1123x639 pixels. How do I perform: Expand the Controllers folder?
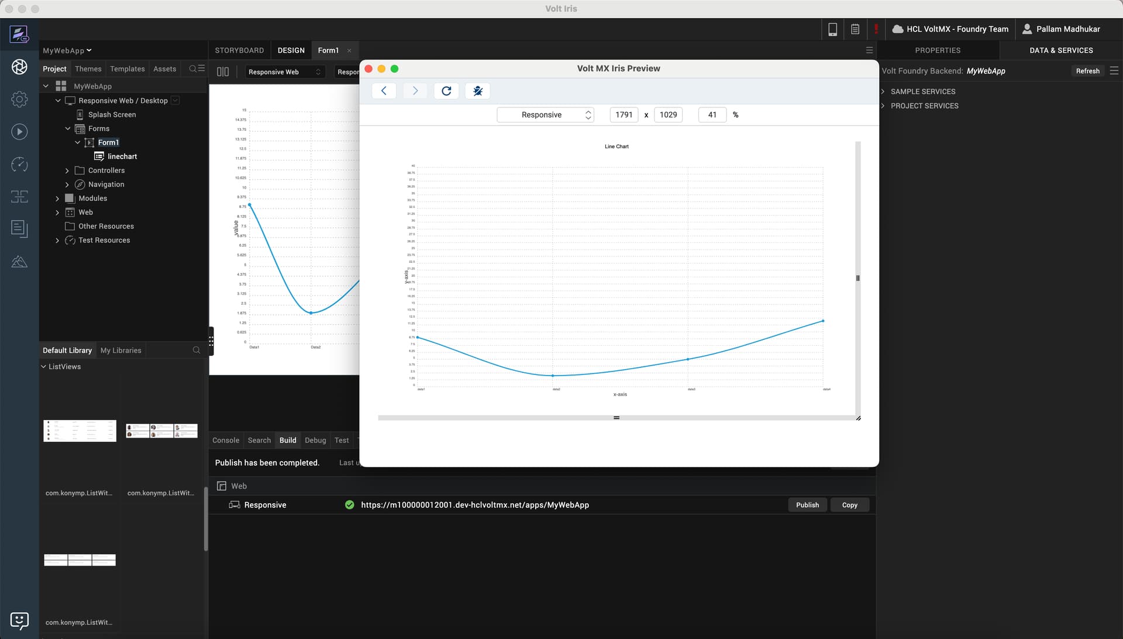[67, 171]
